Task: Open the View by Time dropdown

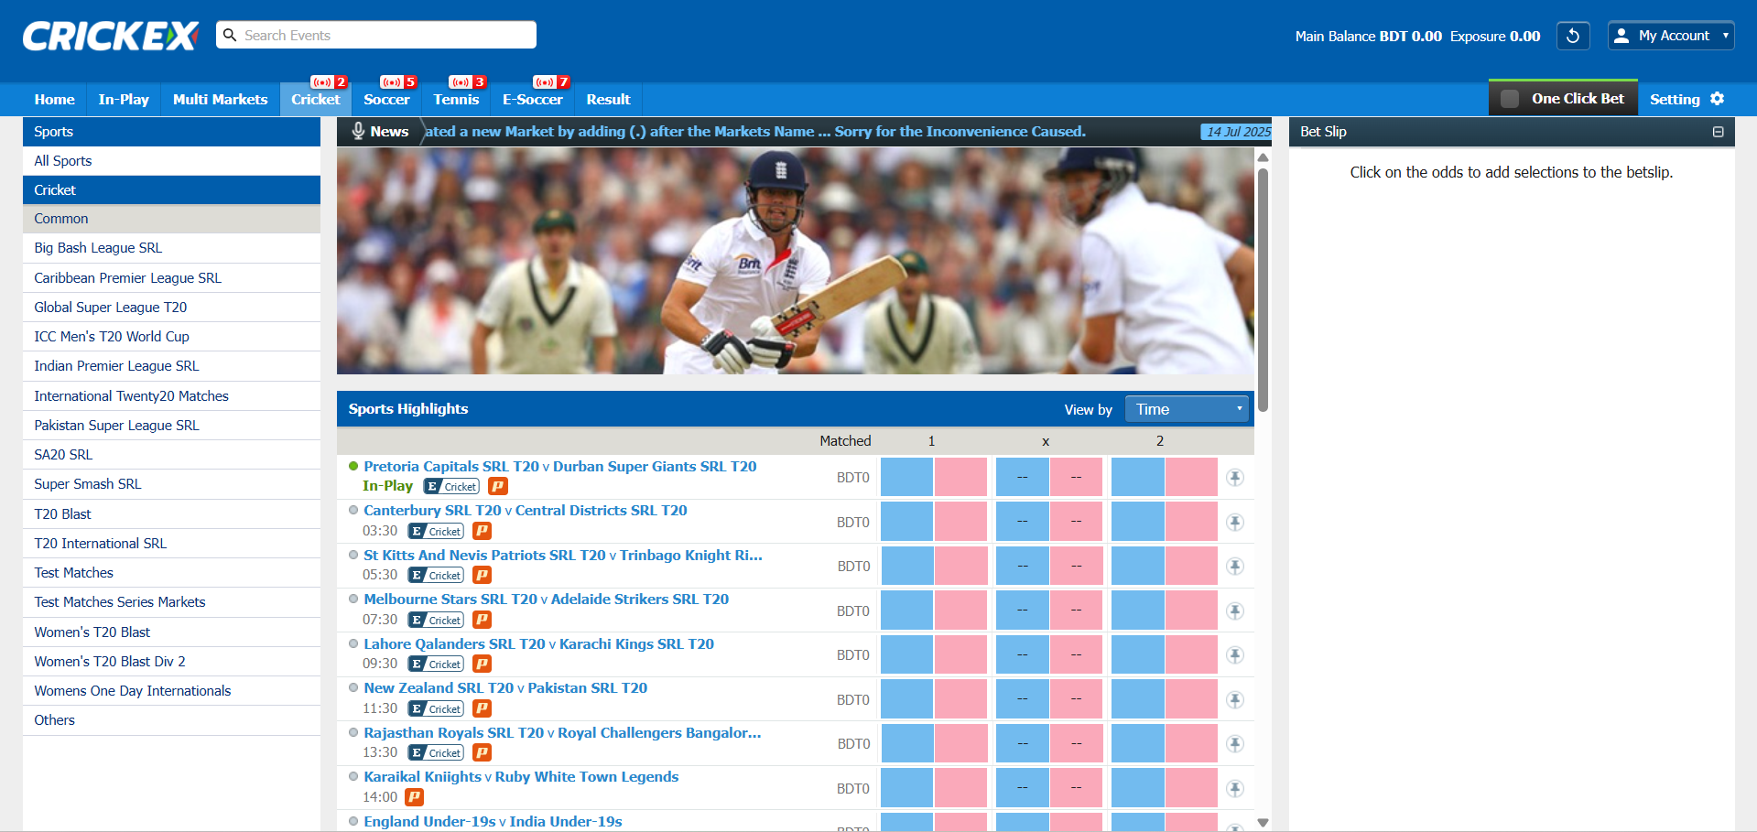Action: click(1187, 408)
